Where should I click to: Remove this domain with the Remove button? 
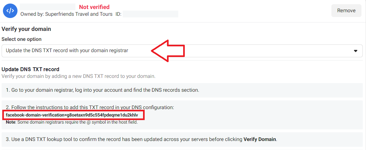point(346,10)
